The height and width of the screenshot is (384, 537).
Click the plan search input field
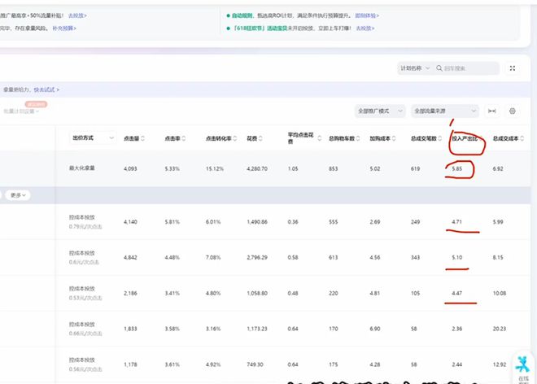(468, 69)
